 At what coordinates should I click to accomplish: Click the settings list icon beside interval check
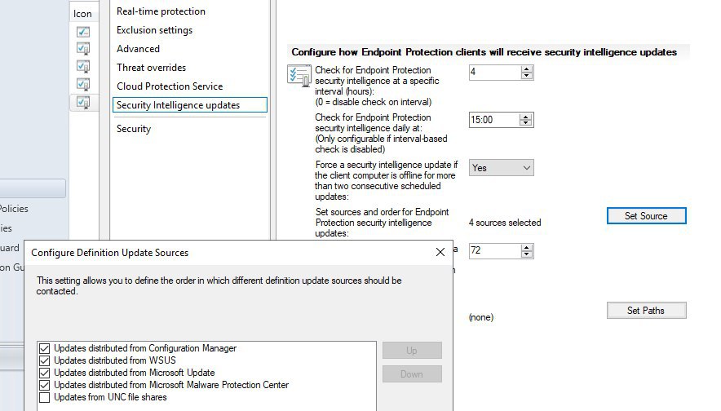tap(299, 75)
